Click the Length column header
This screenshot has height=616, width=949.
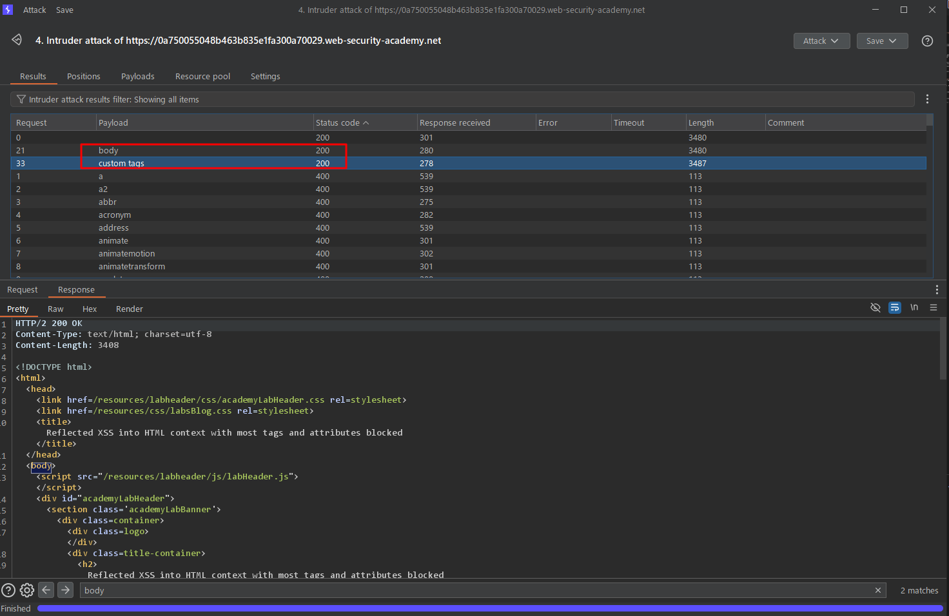pos(725,122)
